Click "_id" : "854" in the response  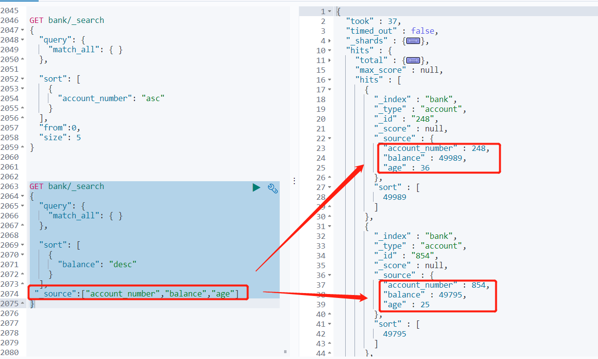pyautogui.click(x=406, y=256)
